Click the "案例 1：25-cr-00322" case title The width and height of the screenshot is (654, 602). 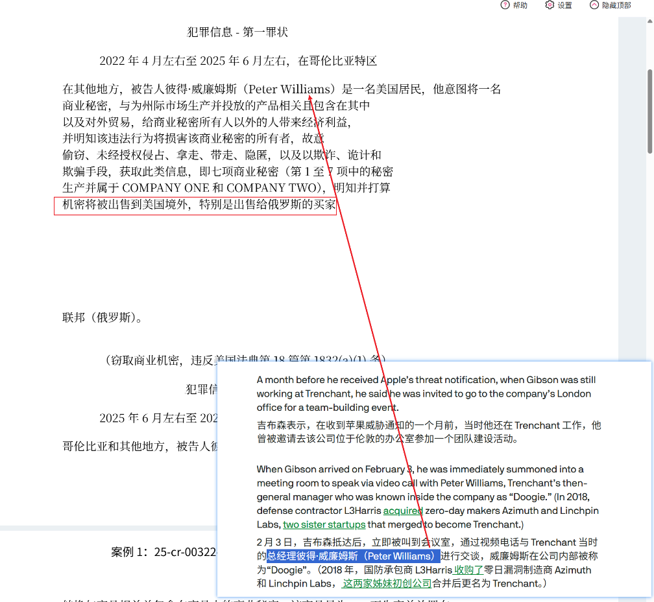pos(163,552)
